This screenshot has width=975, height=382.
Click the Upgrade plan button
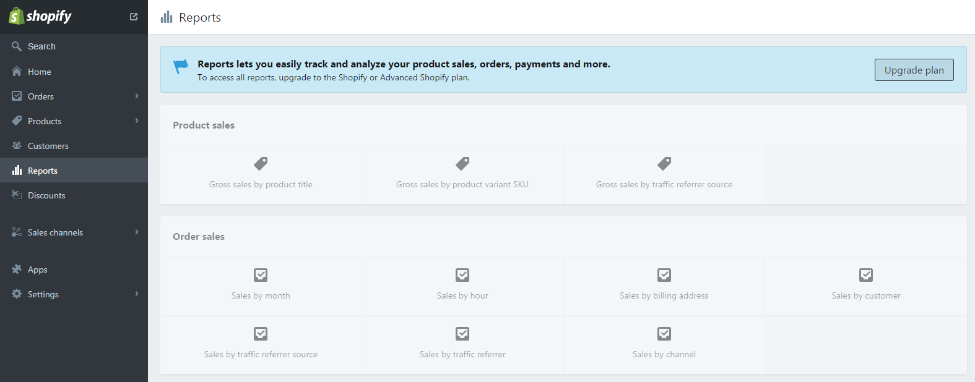(x=914, y=70)
